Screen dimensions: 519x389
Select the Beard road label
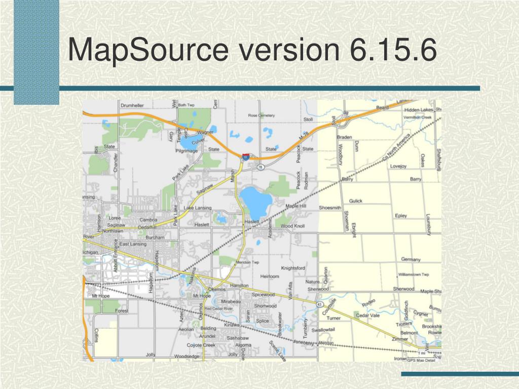point(382,107)
